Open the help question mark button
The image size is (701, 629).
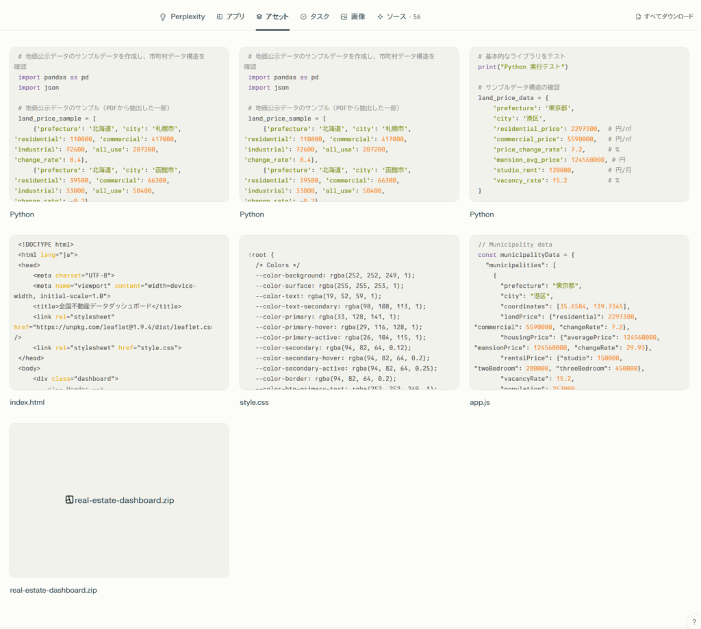click(x=693, y=621)
